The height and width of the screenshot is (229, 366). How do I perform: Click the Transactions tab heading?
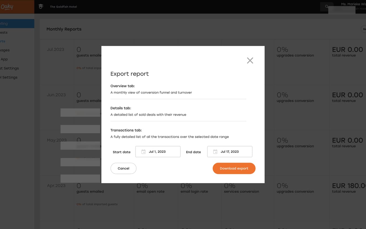[126, 130]
